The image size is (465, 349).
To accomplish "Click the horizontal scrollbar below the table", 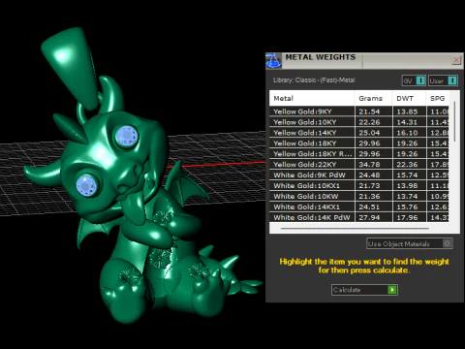I will [355, 228].
